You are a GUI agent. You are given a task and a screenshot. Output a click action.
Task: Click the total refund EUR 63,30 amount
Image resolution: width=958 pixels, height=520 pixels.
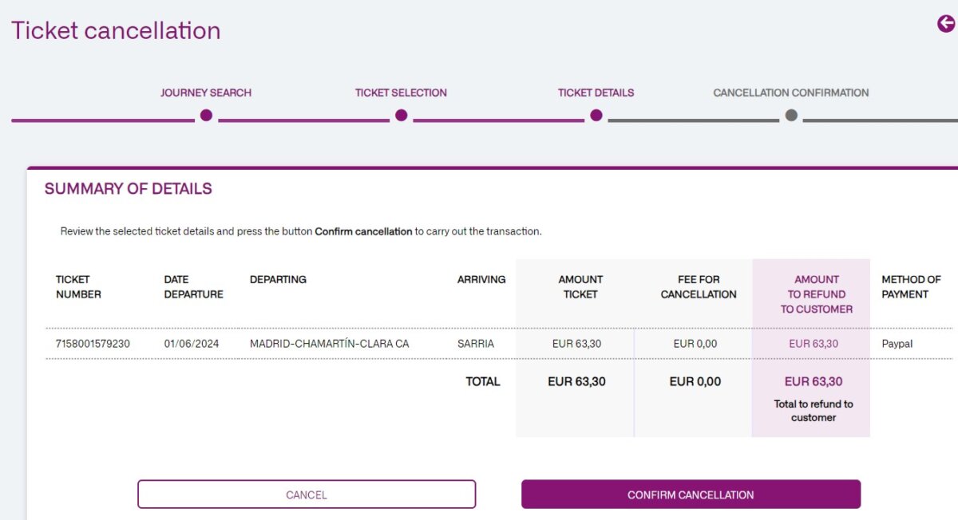(x=814, y=381)
